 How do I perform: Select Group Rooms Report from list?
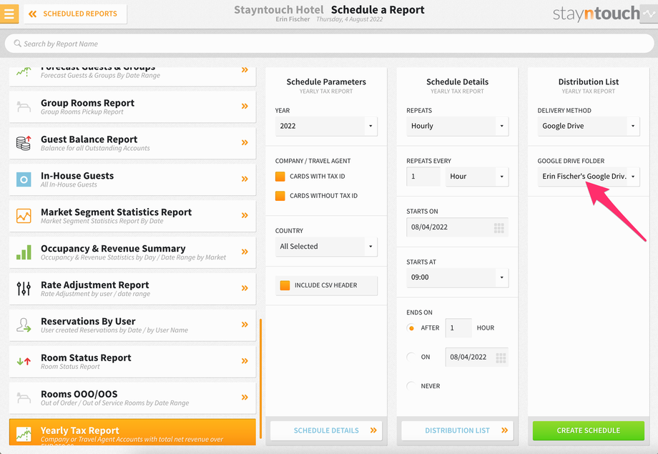pos(132,107)
